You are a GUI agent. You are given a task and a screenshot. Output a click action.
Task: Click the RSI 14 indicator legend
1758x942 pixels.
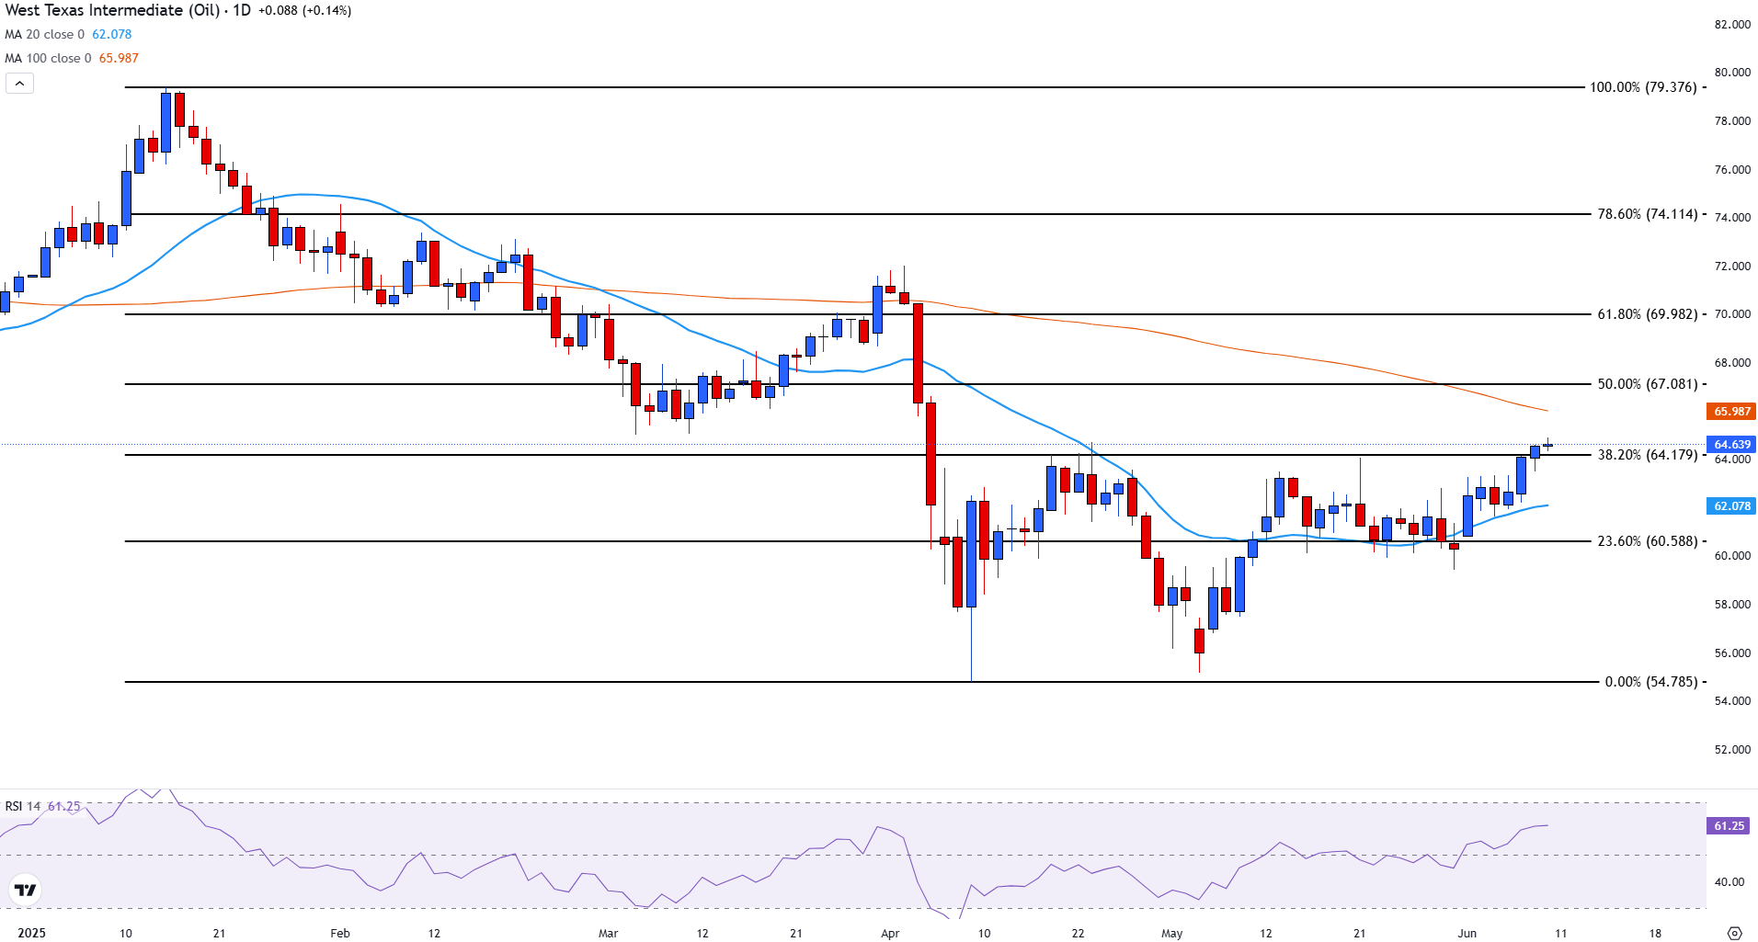pos(23,807)
